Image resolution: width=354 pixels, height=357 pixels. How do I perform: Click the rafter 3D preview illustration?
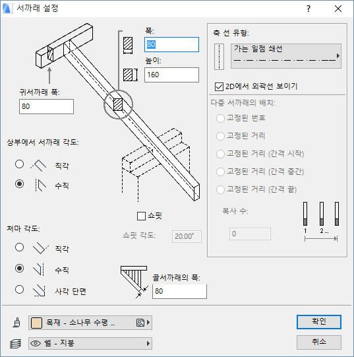117,113
